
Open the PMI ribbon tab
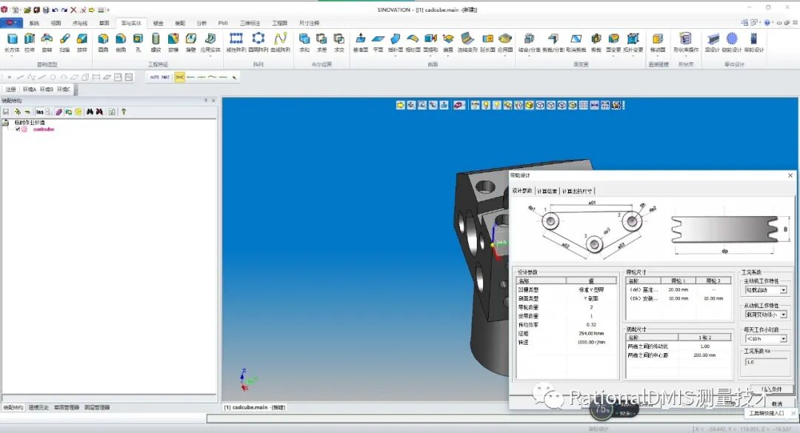click(x=223, y=23)
